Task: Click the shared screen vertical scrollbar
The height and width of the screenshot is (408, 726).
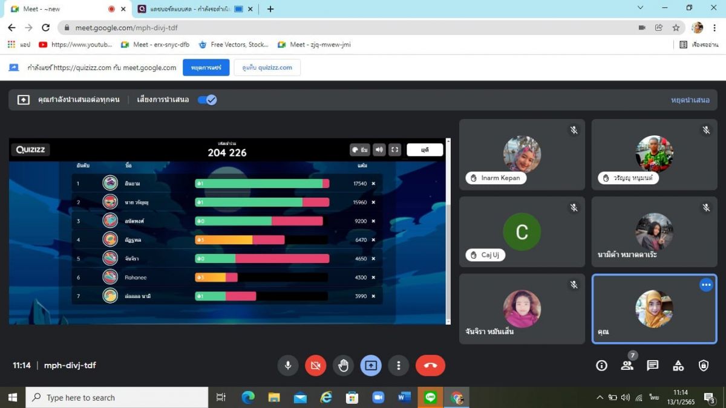Action: [x=448, y=242]
